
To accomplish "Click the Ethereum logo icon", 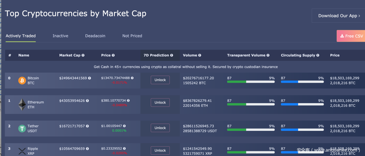I will [x=22, y=104].
